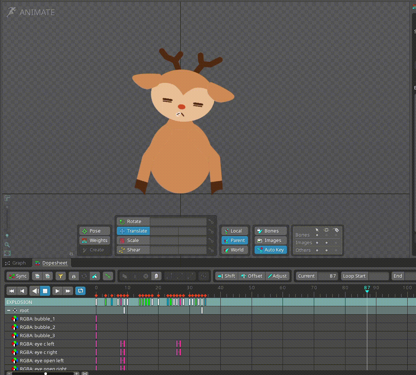Screen dimensions: 416x375
Task: Switch to the Graph tab
Action: pos(17,263)
